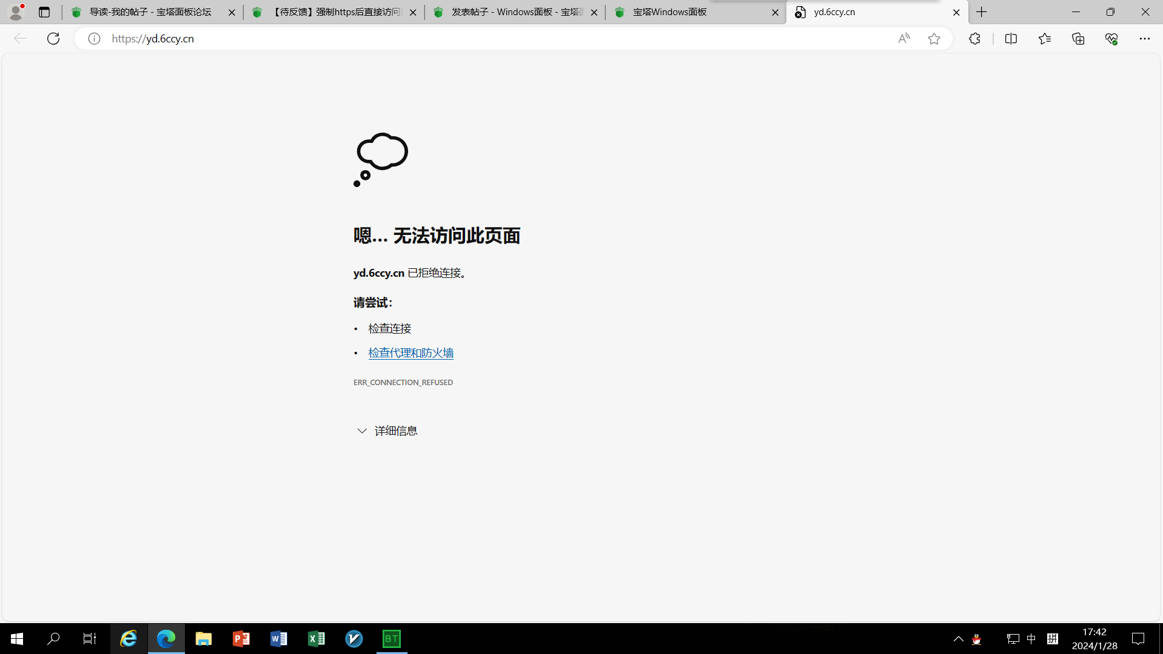Switch to the 宝塔Windows面板 tab
Viewport: 1163px width, 654px height.
click(x=695, y=12)
